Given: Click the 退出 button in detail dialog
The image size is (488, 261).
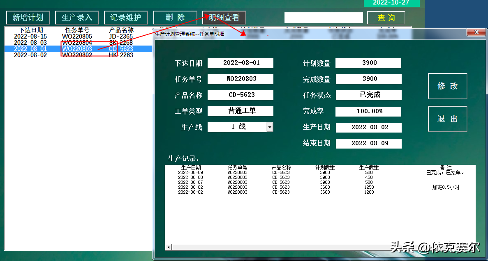Looking at the screenshot, I should [x=448, y=119].
